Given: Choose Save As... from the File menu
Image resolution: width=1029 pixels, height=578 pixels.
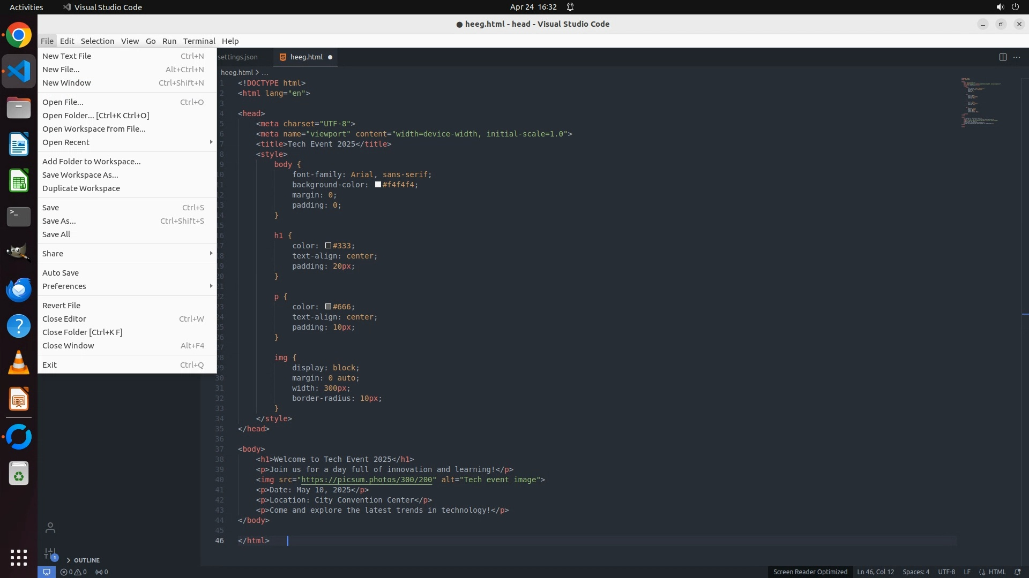Looking at the screenshot, I should click(59, 221).
